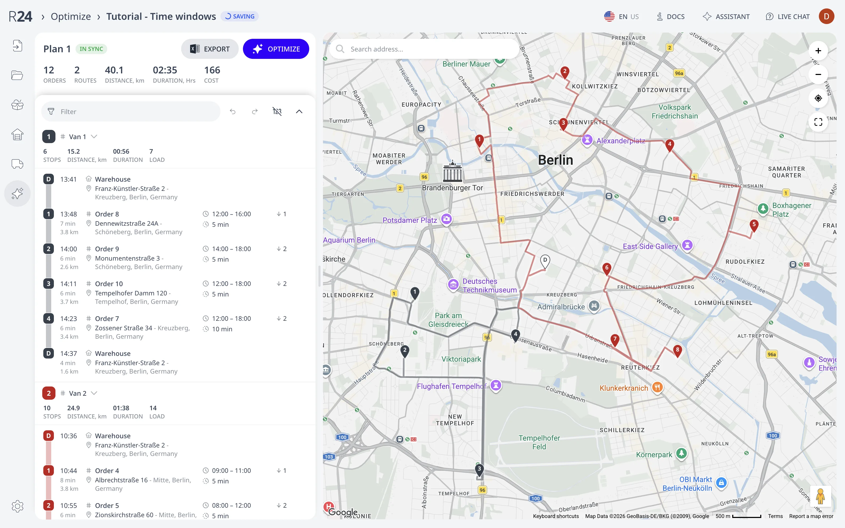Zoom out the map with minus button

tap(818, 74)
